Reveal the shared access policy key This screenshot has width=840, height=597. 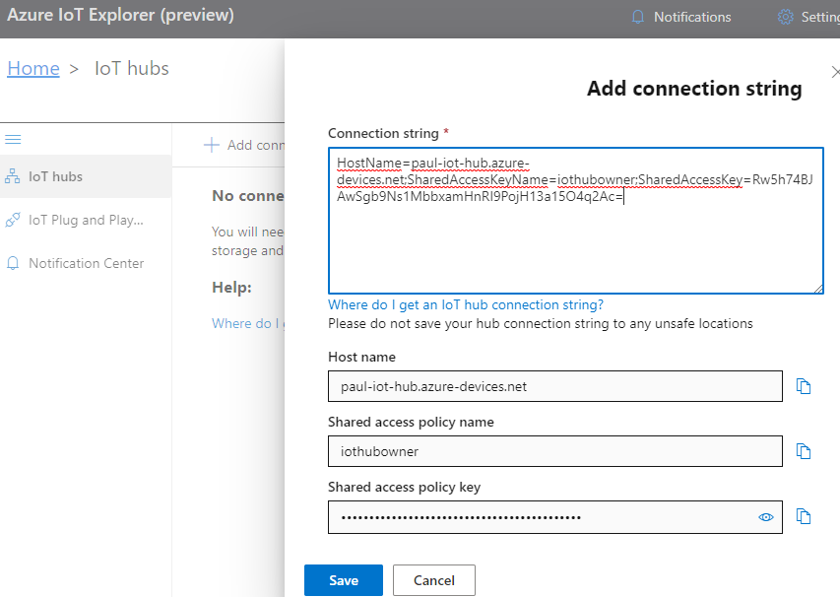tap(766, 517)
